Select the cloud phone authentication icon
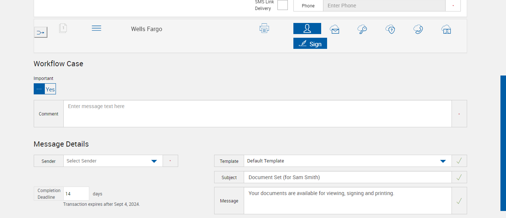Viewport: 506px width, 218px height. [418, 29]
